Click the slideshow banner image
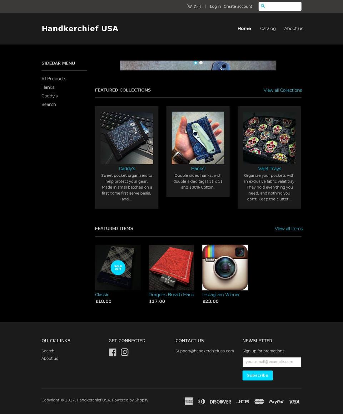The image size is (343, 414). [198, 65]
